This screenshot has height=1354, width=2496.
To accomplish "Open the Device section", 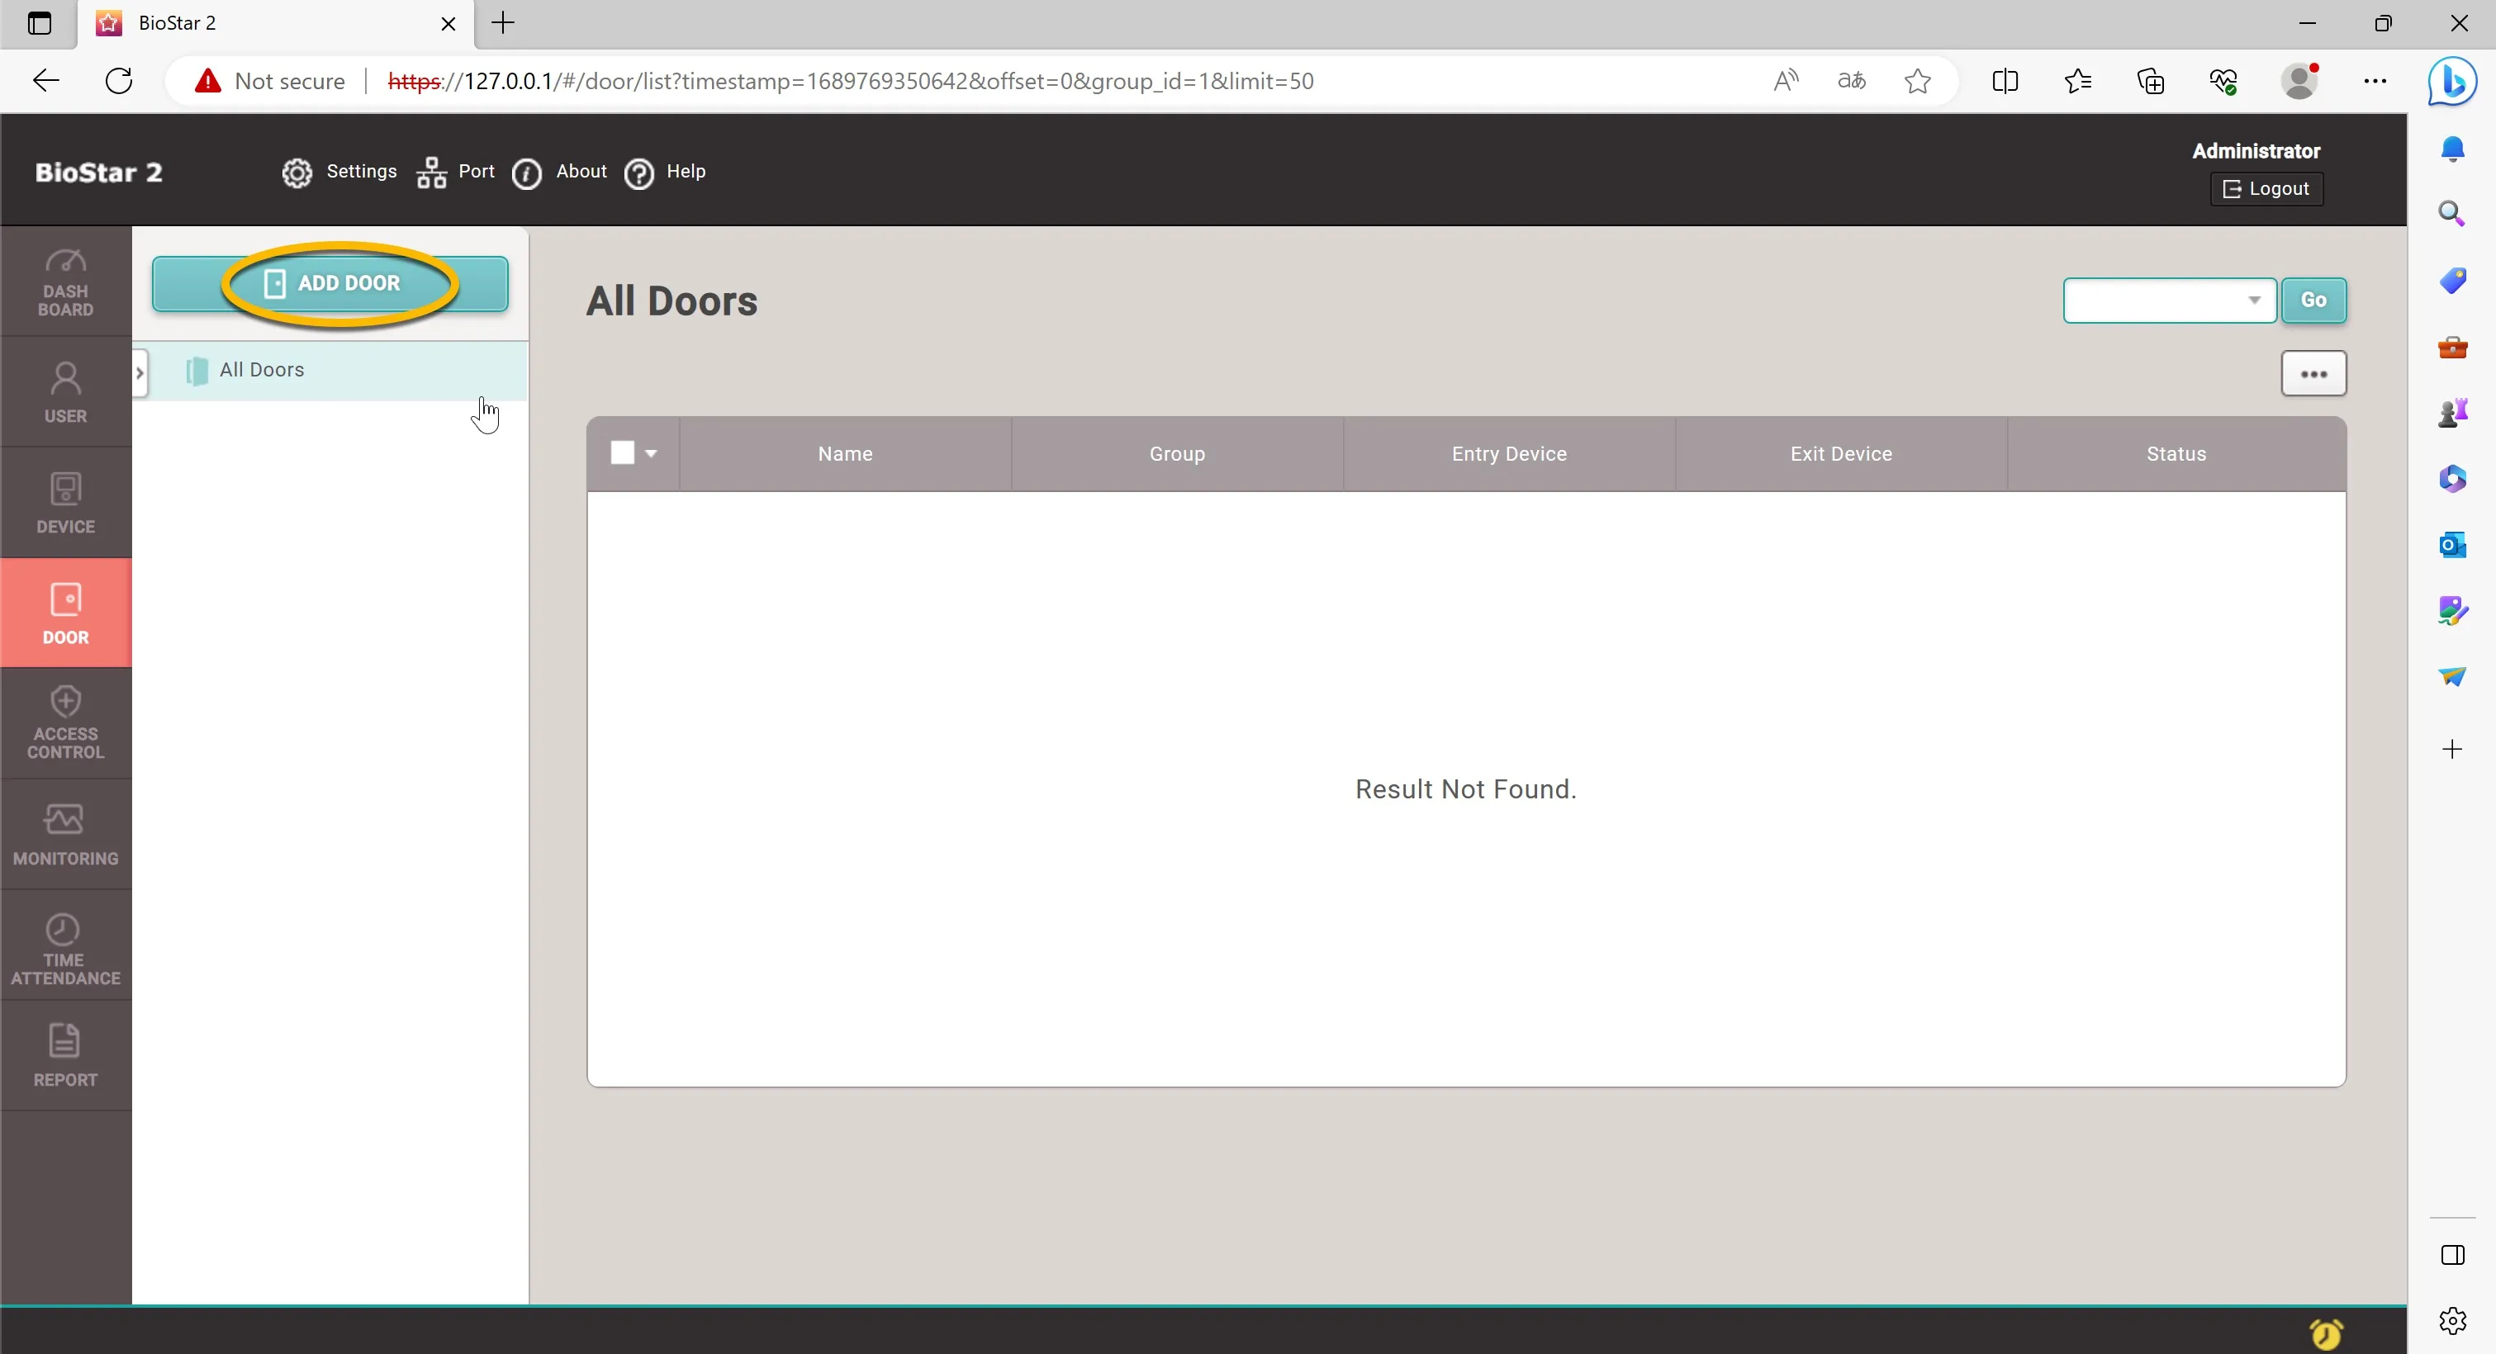I will point(66,503).
